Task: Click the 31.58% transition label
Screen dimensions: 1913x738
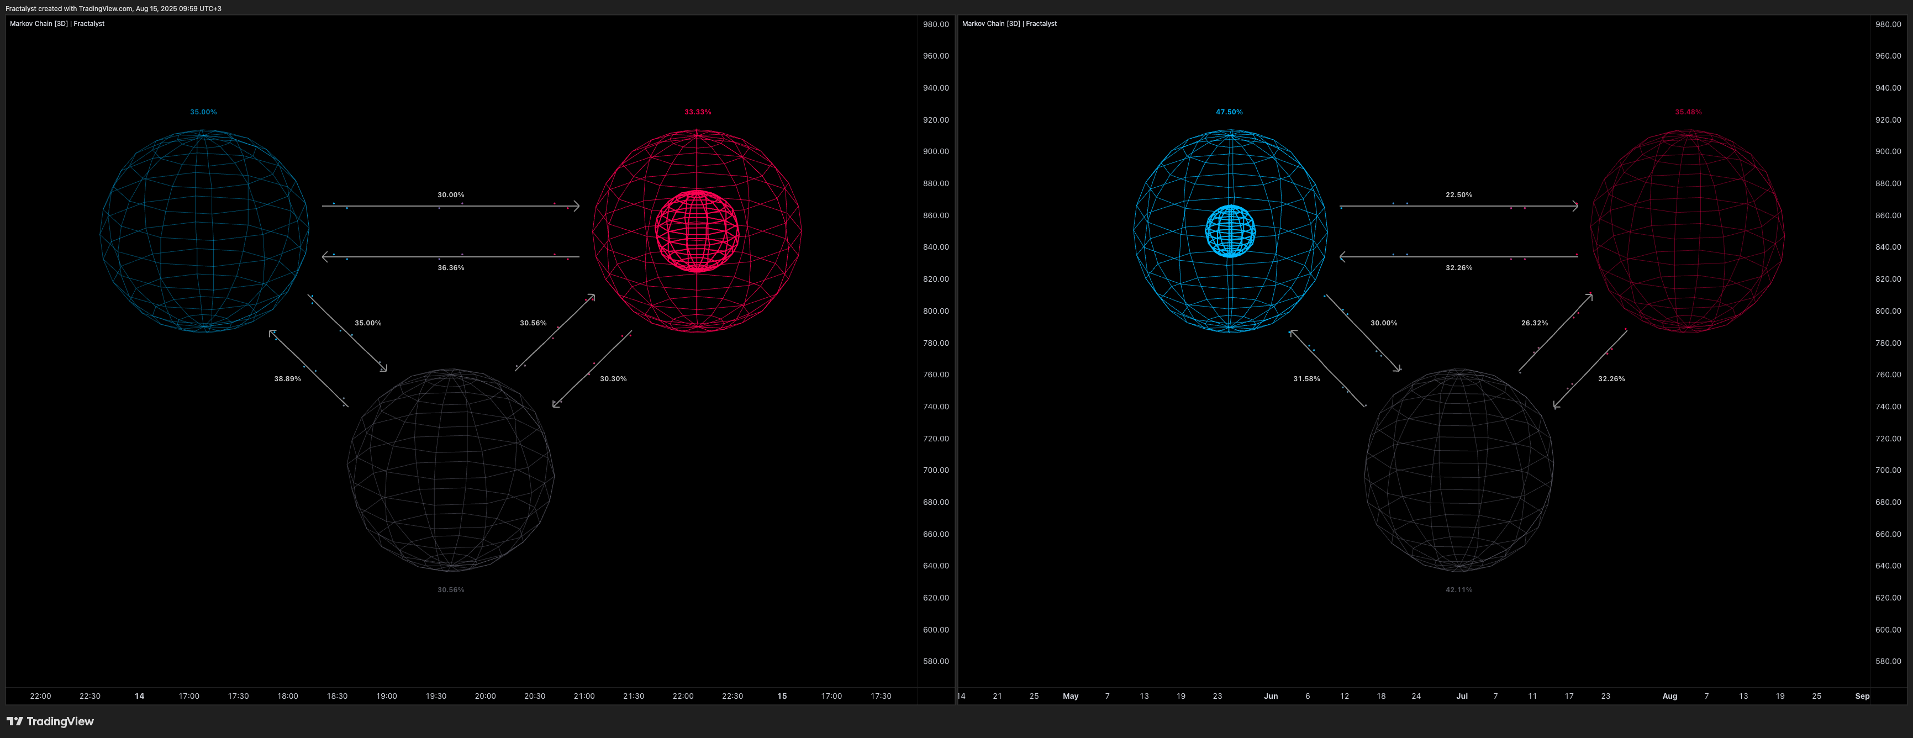Action: tap(1306, 378)
